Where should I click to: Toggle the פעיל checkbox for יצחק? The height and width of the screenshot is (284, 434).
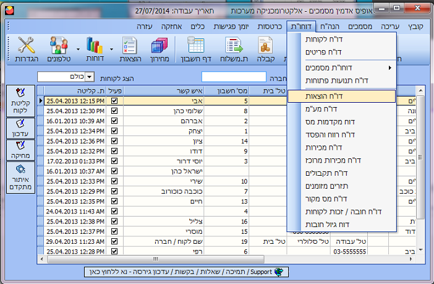click(114, 131)
